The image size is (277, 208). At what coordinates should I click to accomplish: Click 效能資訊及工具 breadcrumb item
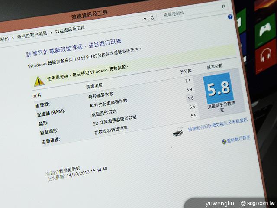point(70,29)
